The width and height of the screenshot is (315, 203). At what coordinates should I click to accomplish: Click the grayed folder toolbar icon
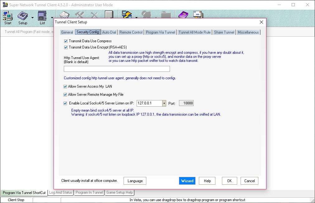(166, 15)
